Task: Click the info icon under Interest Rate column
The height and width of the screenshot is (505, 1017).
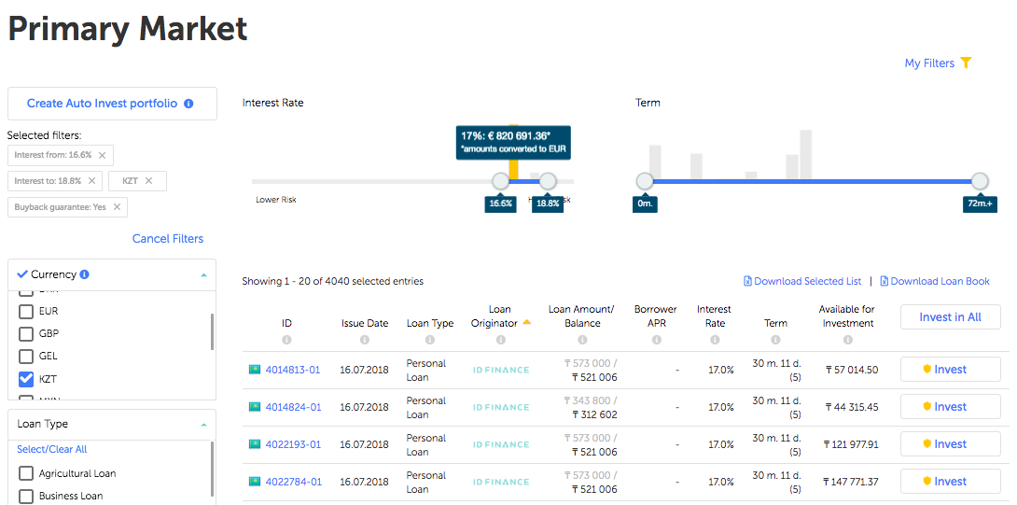Action: (x=714, y=340)
